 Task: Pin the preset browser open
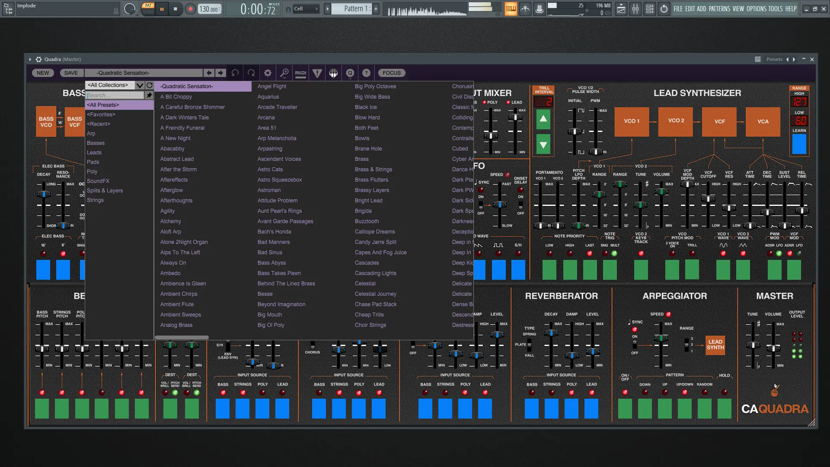click(x=149, y=95)
